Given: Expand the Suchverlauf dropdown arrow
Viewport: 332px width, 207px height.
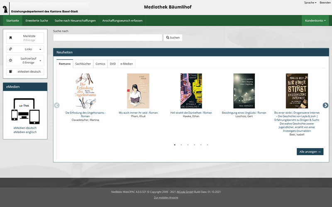Looking at the screenshot, I should point(40,61).
